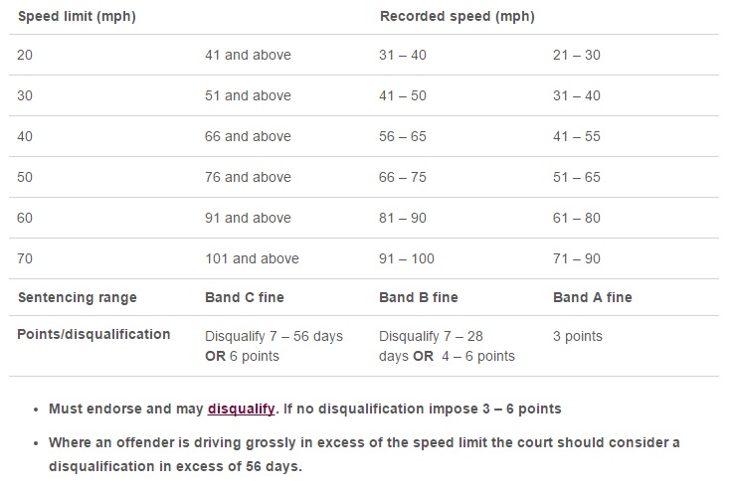This screenshot has width=733, height=493.
Task: Click the 91 – 100 speed range
Action: click(x=407, y=258)
